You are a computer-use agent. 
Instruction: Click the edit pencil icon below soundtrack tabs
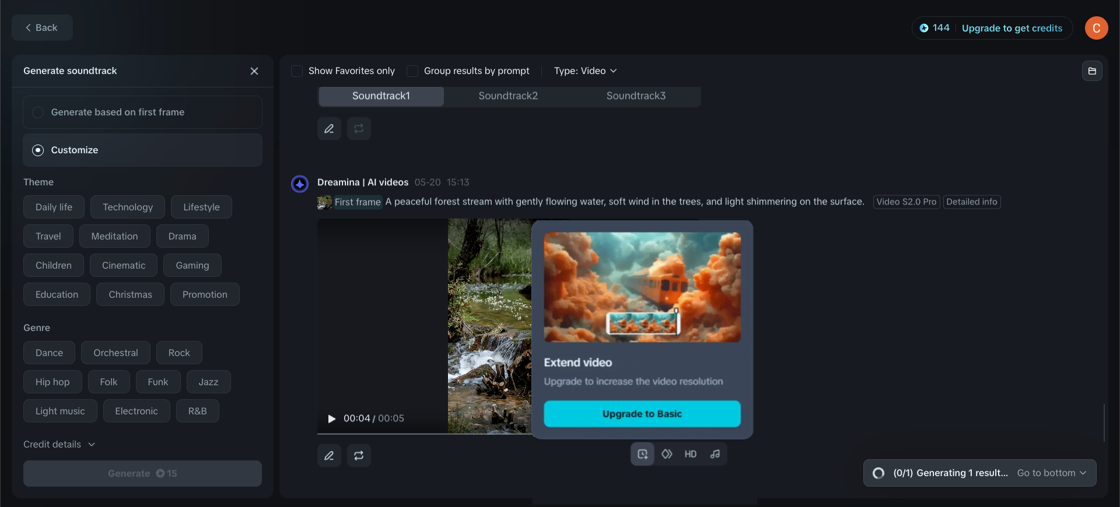(x=329, y=128)
